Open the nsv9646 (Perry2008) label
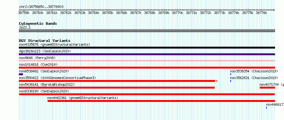Viewport: 284px width, 120px height. 37,58
